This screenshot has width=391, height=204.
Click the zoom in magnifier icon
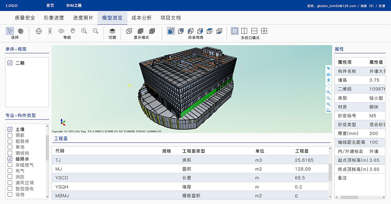pos(84,31)
